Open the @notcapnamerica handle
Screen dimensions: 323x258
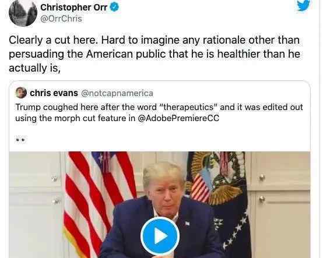tap(117, 93)
